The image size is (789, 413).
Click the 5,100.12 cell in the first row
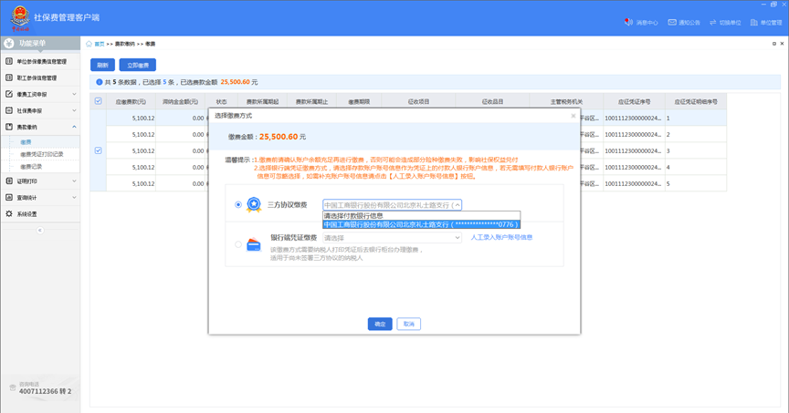coord(131,119)
